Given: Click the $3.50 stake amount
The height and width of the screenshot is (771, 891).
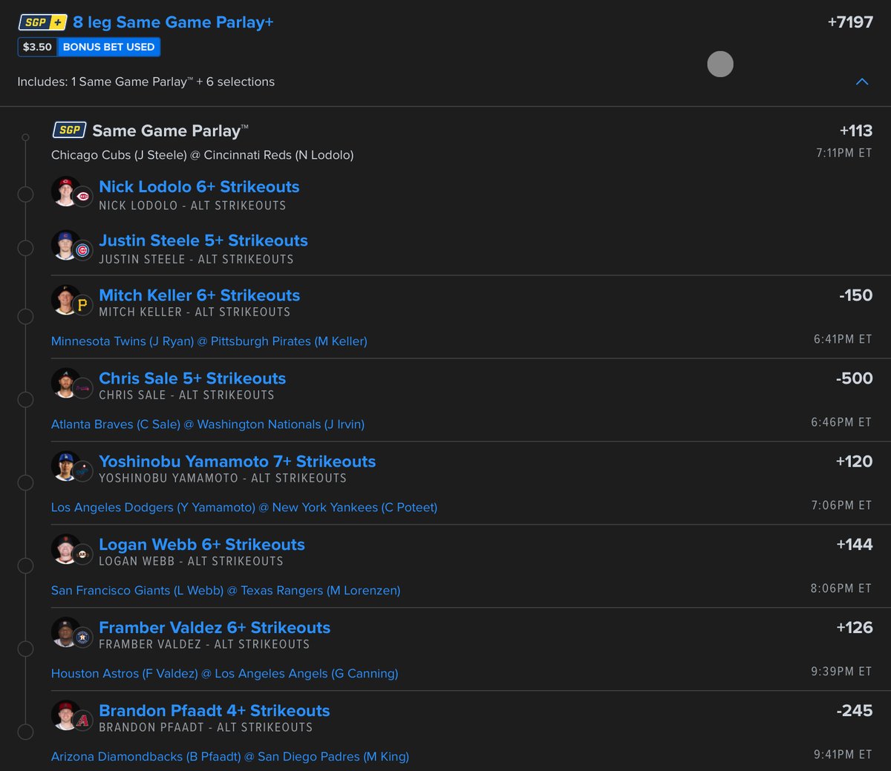Looking at the screenshot, I should (38, 47).
